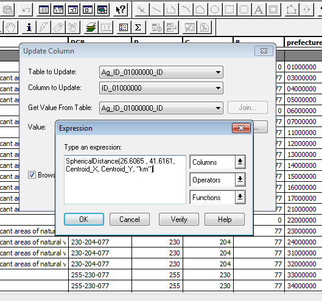Expand the Operators list in Expression dialog

[x=240, y=180]
